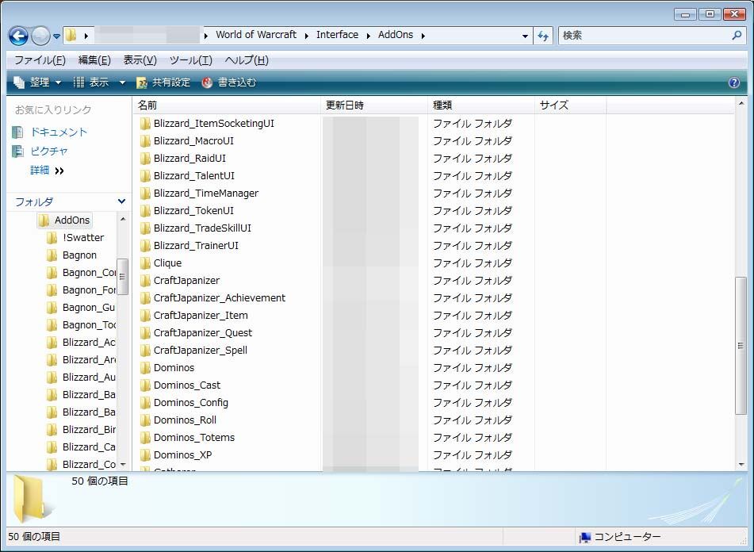Select Interface in the address breadcrumb
This screenshot has width=754, height=552.
click(x=337, y=35)
